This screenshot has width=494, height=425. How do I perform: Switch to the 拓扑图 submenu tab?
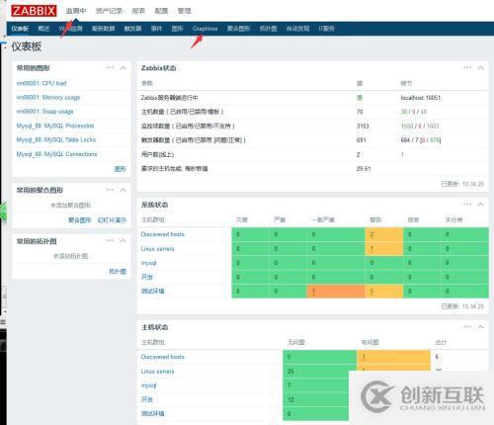point(268,29)
